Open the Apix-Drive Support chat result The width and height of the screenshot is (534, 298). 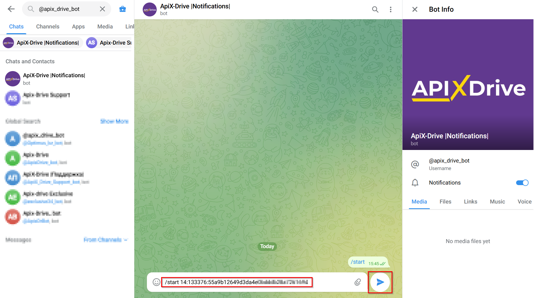point(67,98)
